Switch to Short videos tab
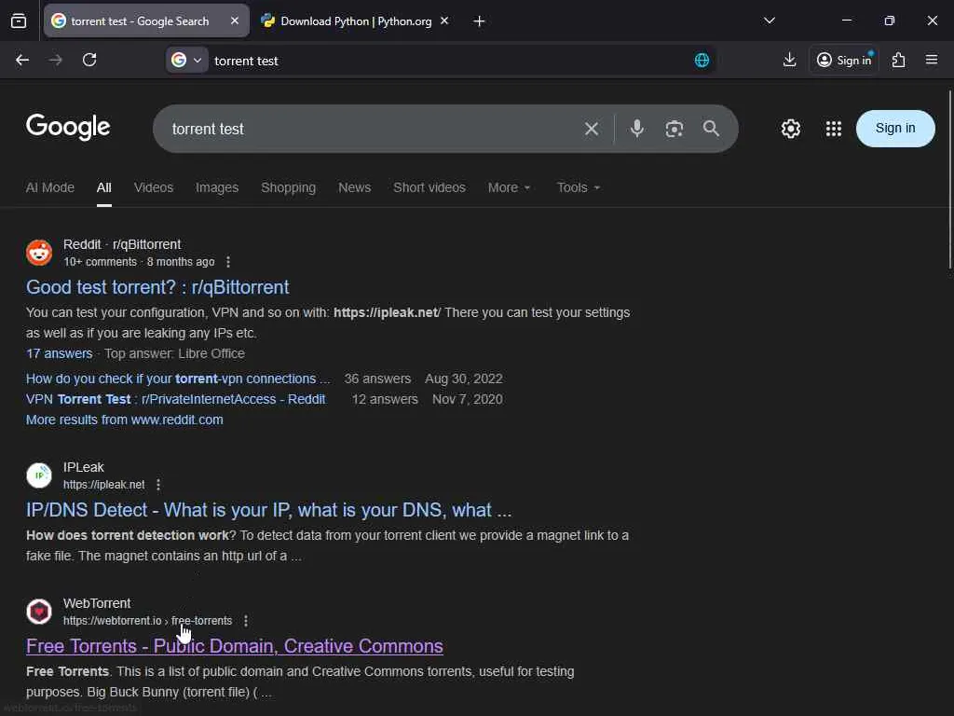 [x=429, y=187]
